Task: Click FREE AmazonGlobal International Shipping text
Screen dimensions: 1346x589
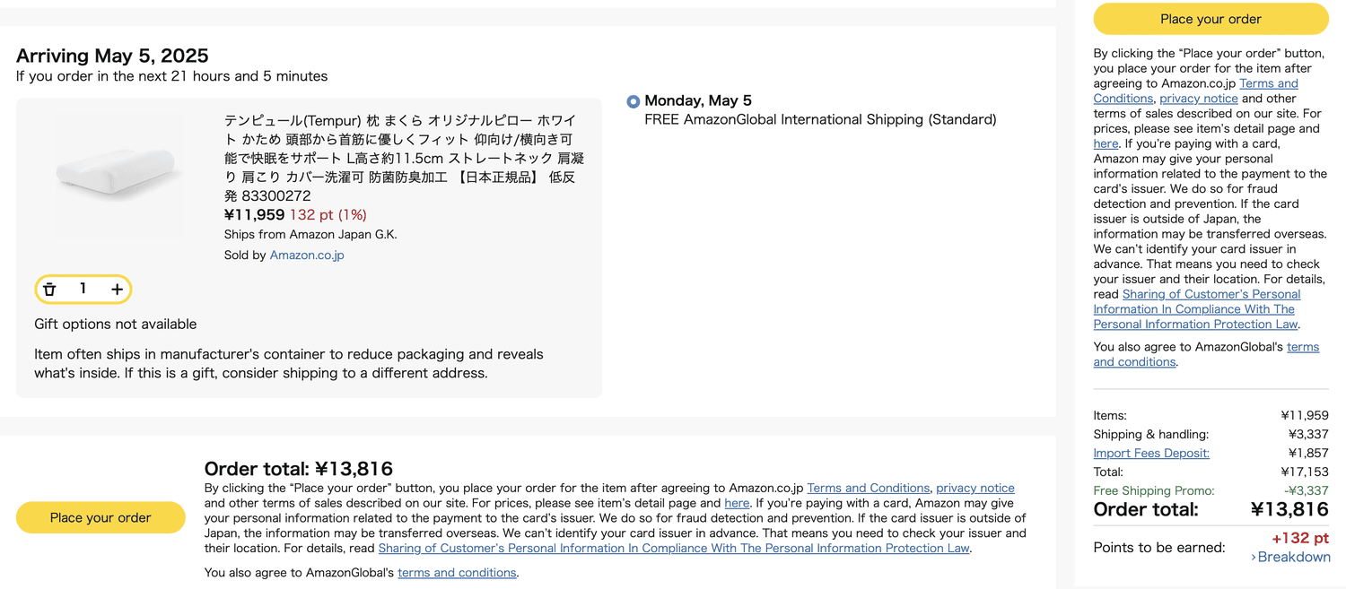Action: coord(820,119)
